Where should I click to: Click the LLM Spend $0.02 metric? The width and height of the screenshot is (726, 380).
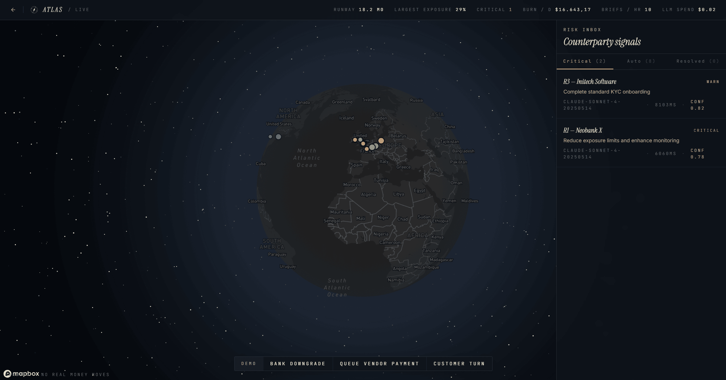689,10
